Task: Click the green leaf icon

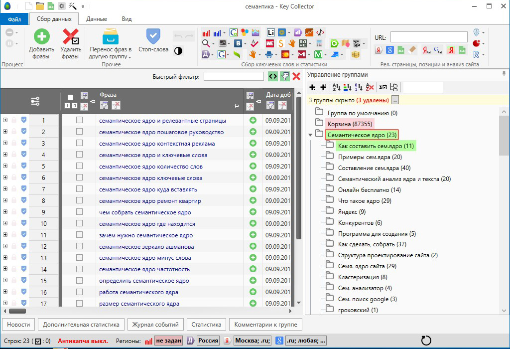Action: tap(237, 54)
